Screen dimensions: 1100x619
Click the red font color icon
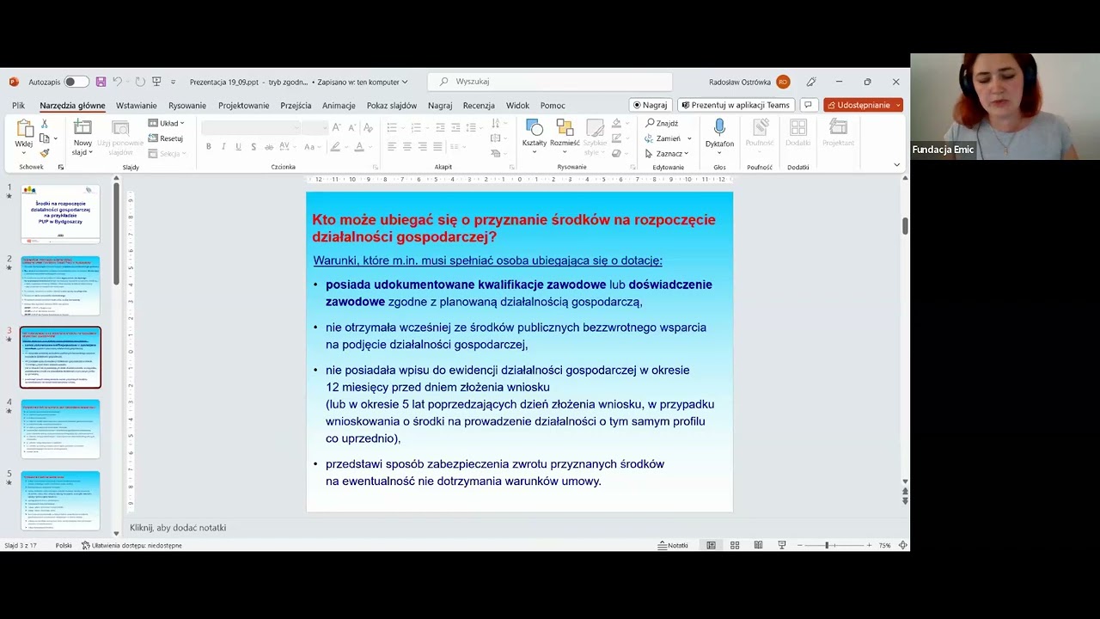coord(359,147)
